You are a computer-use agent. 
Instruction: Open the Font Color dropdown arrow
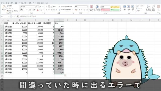[39, 10]
